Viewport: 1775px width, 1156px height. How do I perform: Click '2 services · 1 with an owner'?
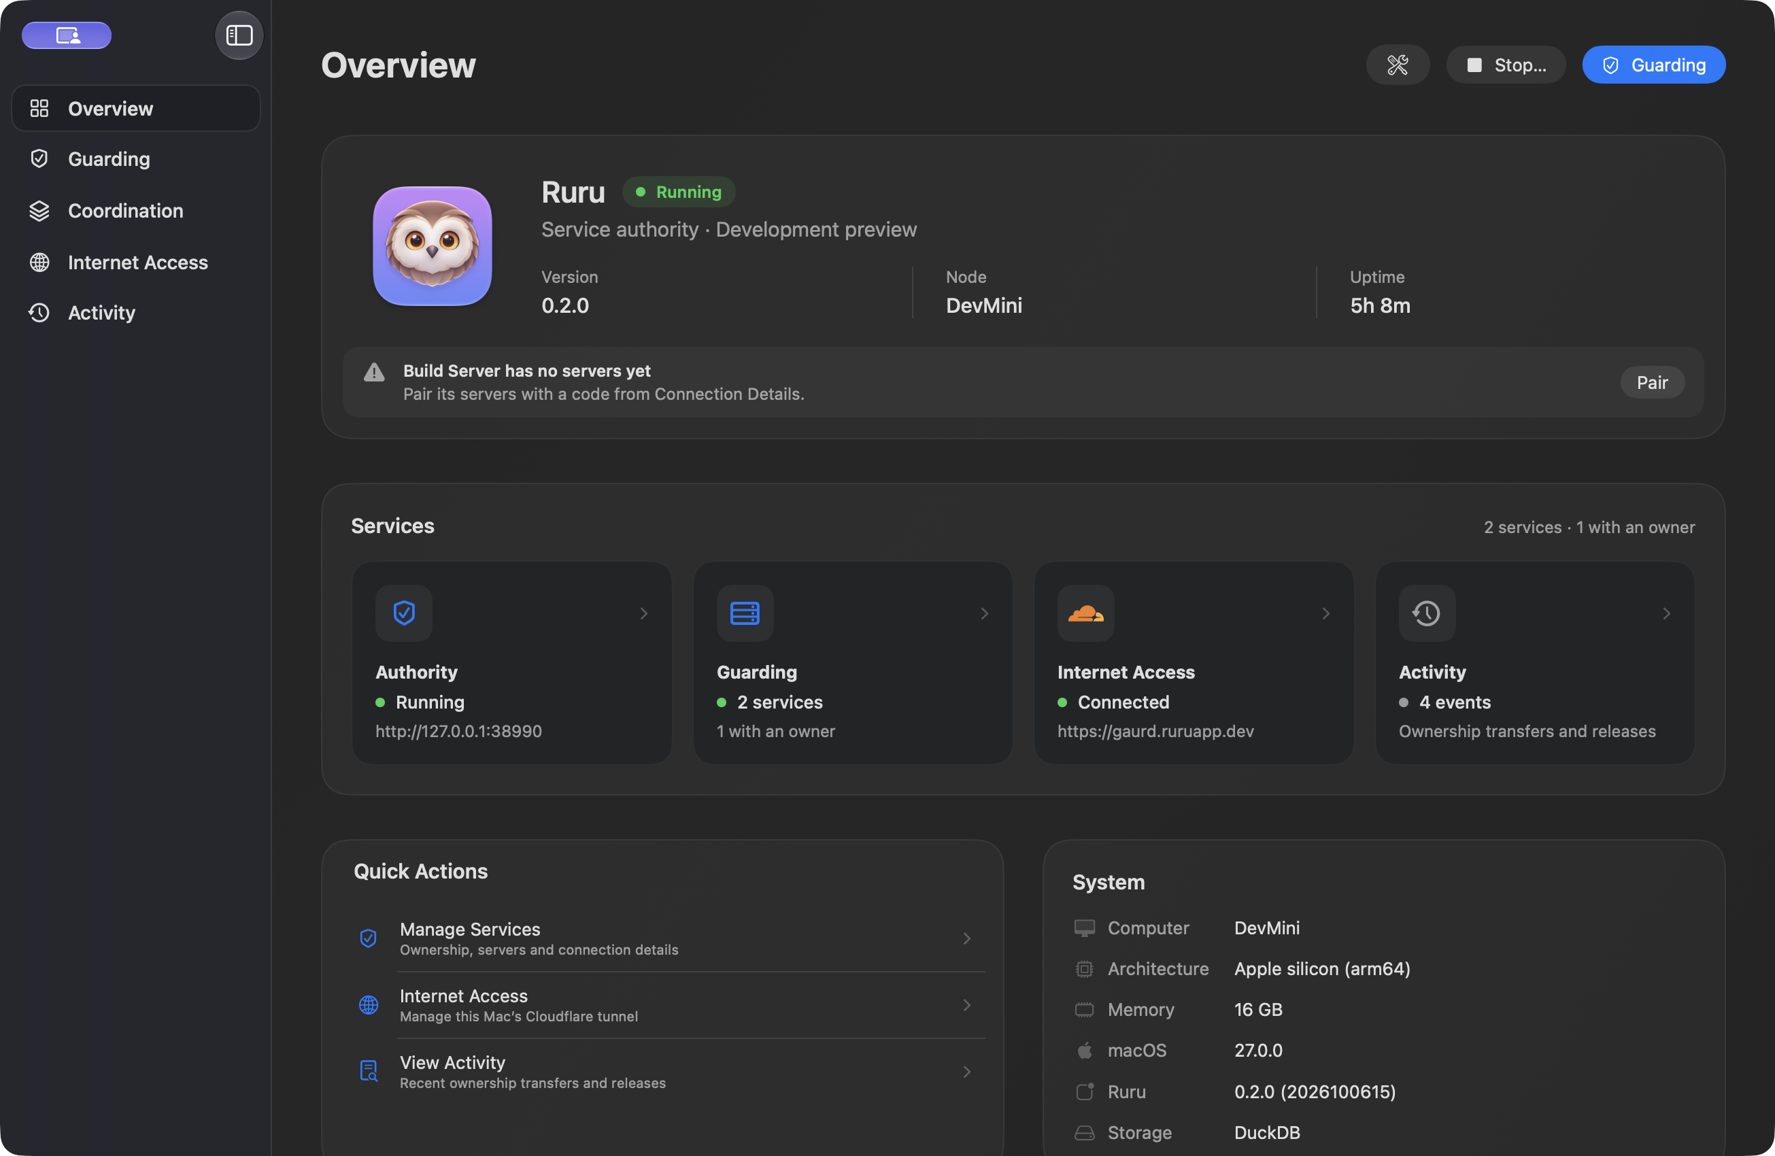[1589, 527]
